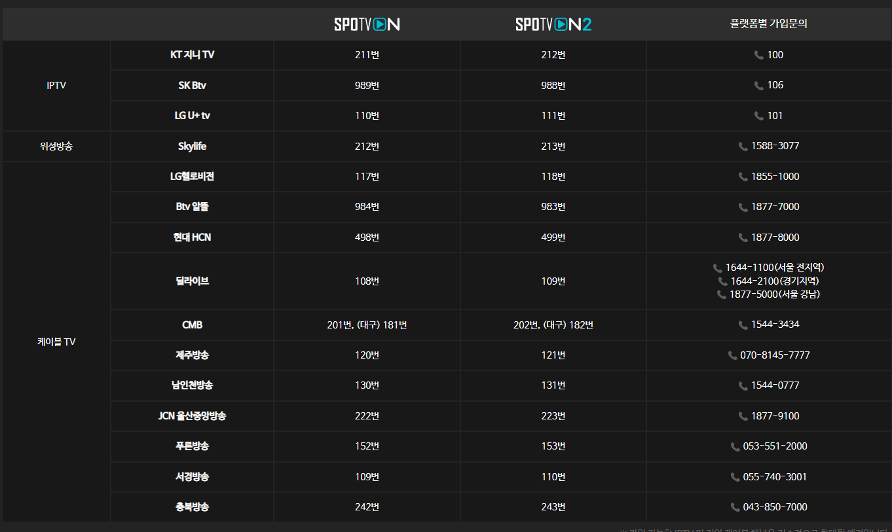Click phone icon beside 1877-9100

tap(743, 416)
